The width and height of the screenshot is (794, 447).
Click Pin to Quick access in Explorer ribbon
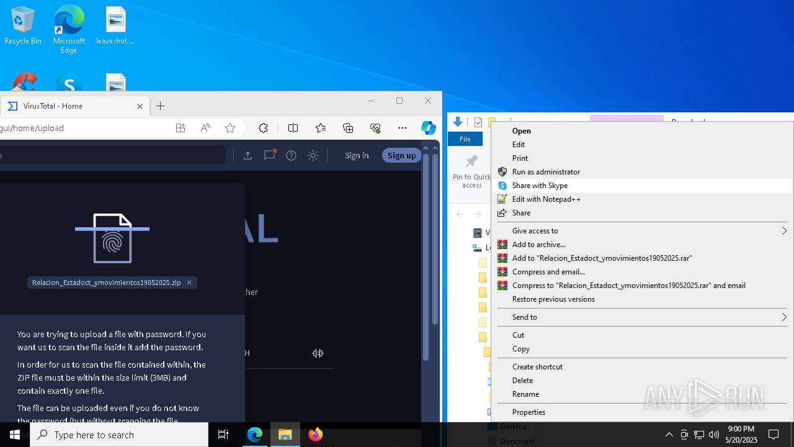(471, 171)
